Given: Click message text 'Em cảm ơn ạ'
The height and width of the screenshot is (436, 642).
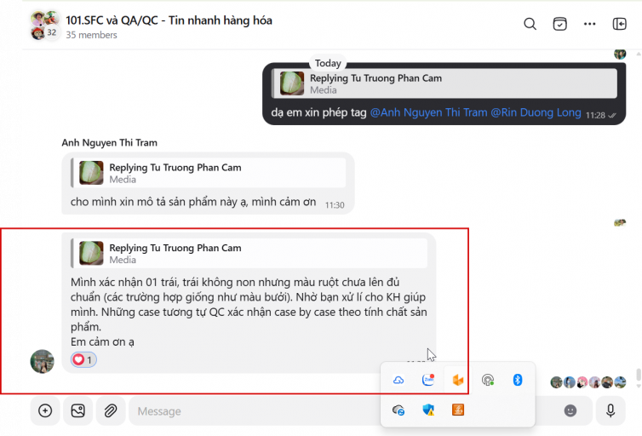Looking at the screenshot, I should tap(102, 341).
